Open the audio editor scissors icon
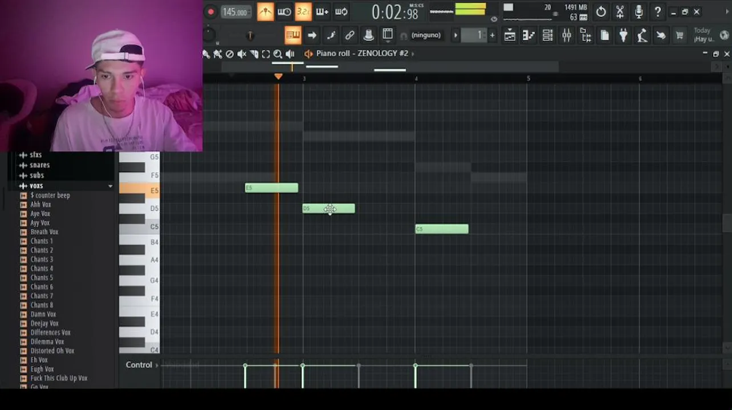Screen dimensions: 732x410 point(620,12)
